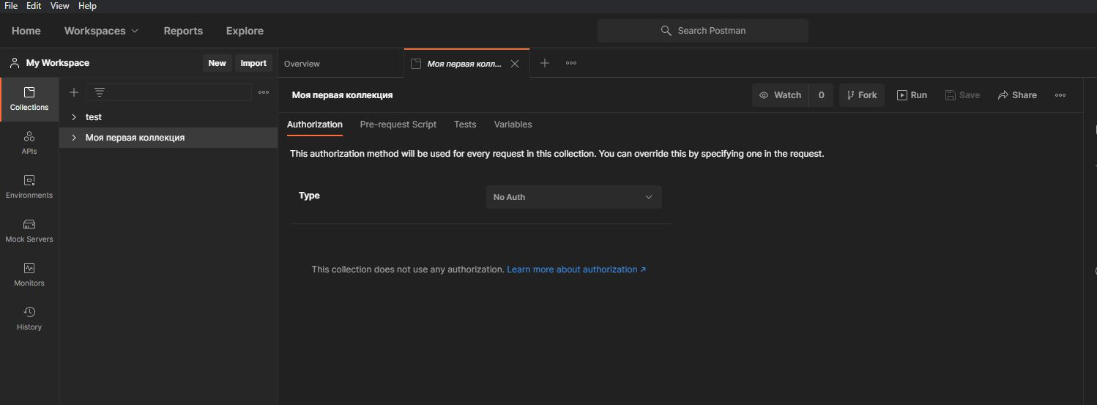Go to Home

[x=26, y=31]
